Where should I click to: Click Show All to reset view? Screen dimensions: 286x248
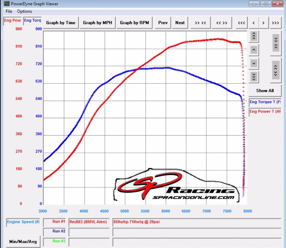tap(265, 91)
